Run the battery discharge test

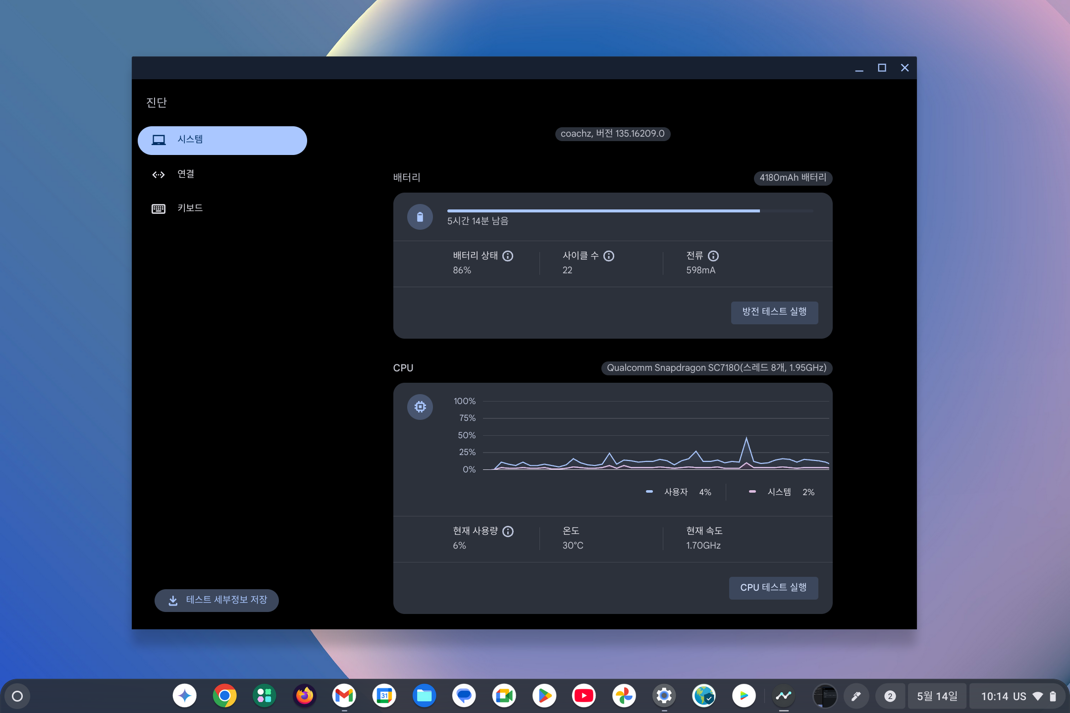point(774,312)
